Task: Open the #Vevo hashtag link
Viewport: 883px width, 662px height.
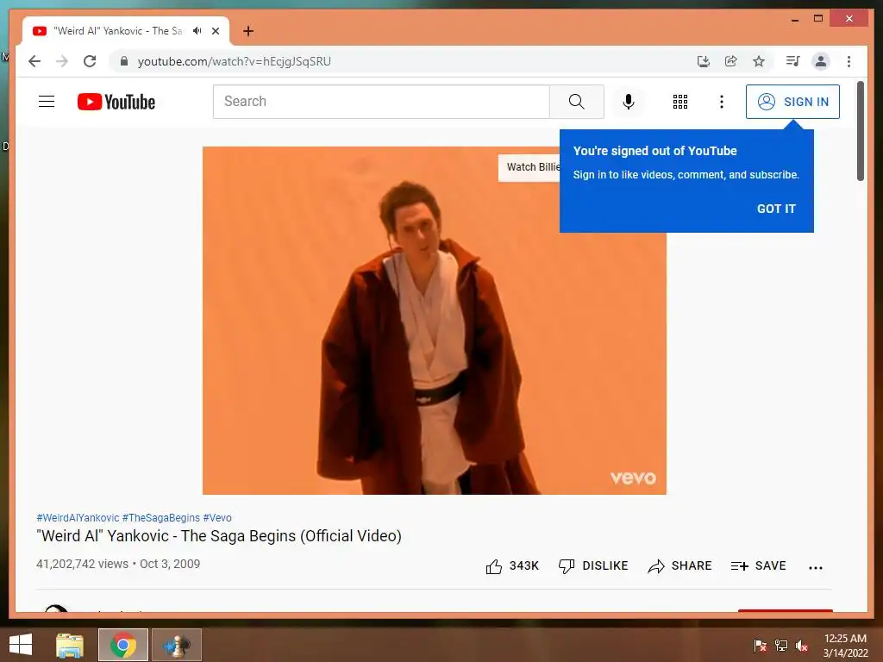Action: pos(217,518)
